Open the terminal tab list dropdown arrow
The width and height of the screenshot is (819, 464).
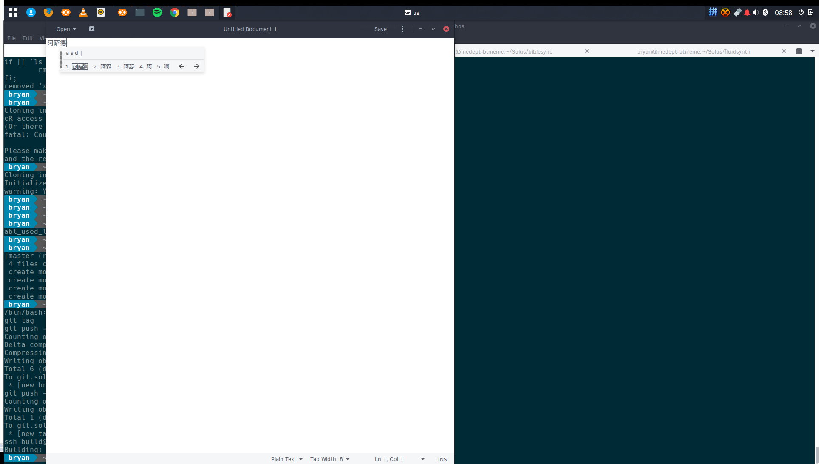click(x=813, y=51)
